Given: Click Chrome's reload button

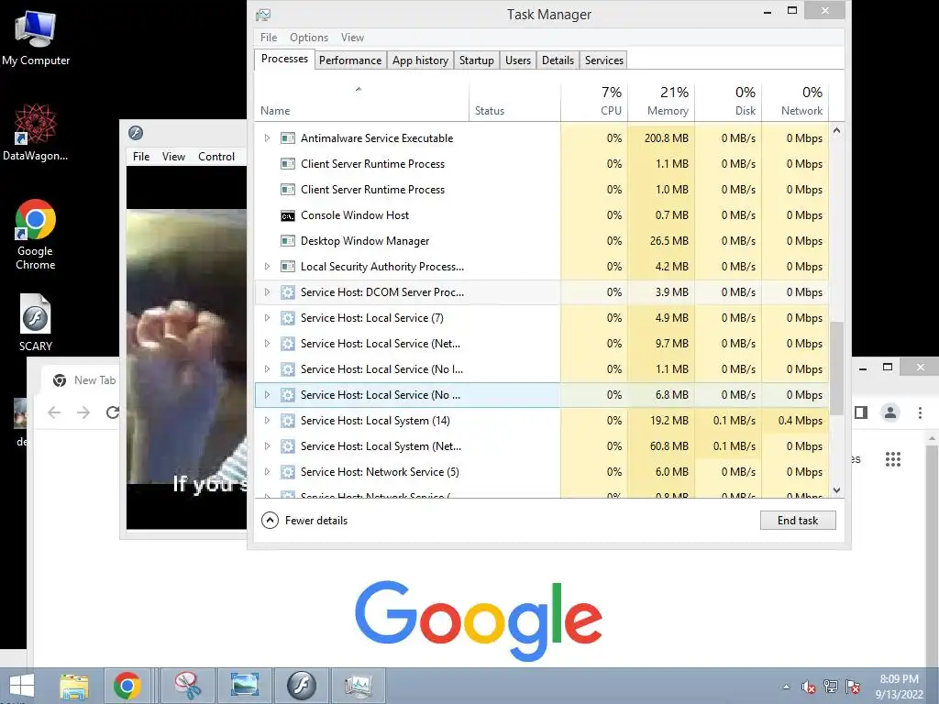Looking at the screenshot, I should (x=113, y=412).
